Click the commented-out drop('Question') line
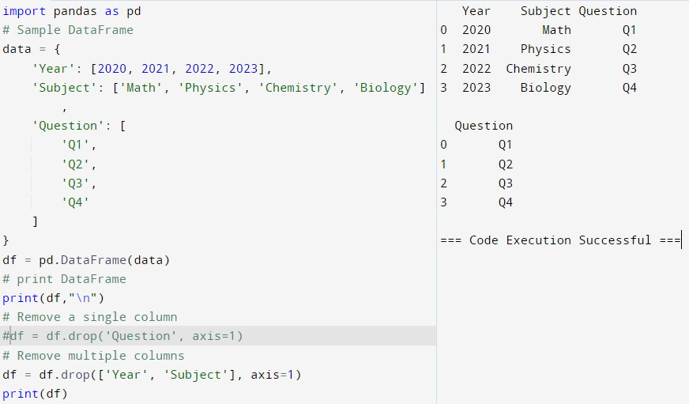 pyautogui.click(x=122, y=336)
